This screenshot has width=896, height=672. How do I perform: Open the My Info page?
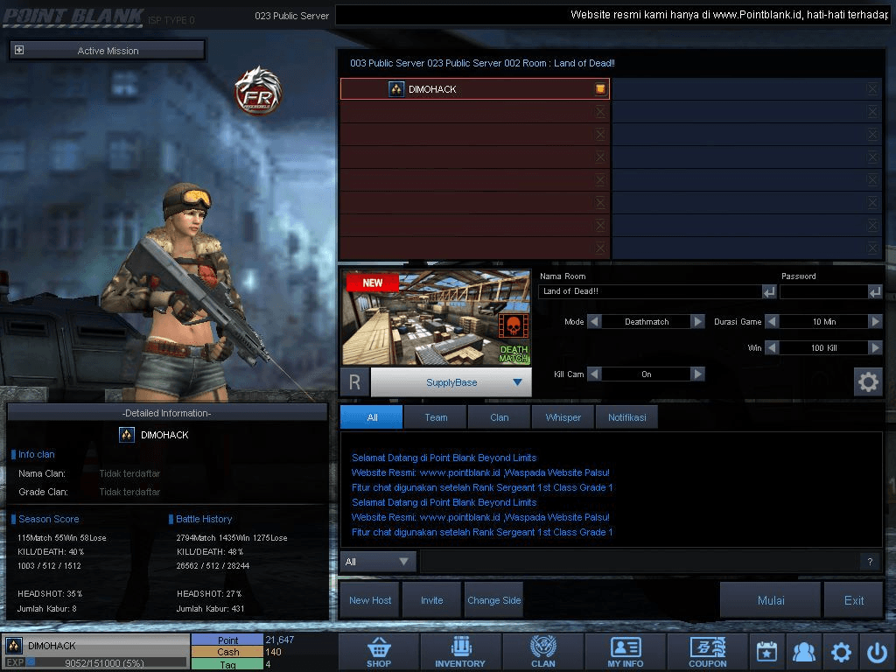625,652
